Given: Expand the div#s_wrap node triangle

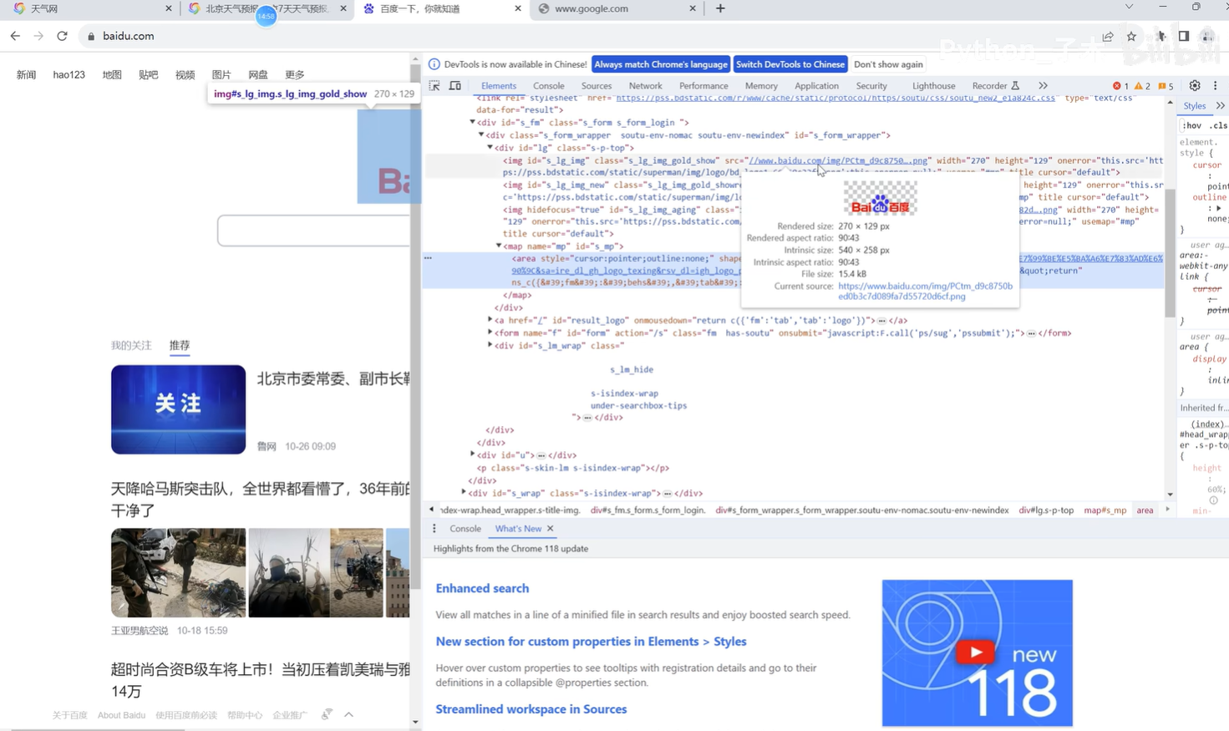Looking at the screenshot, I should 464,492.
